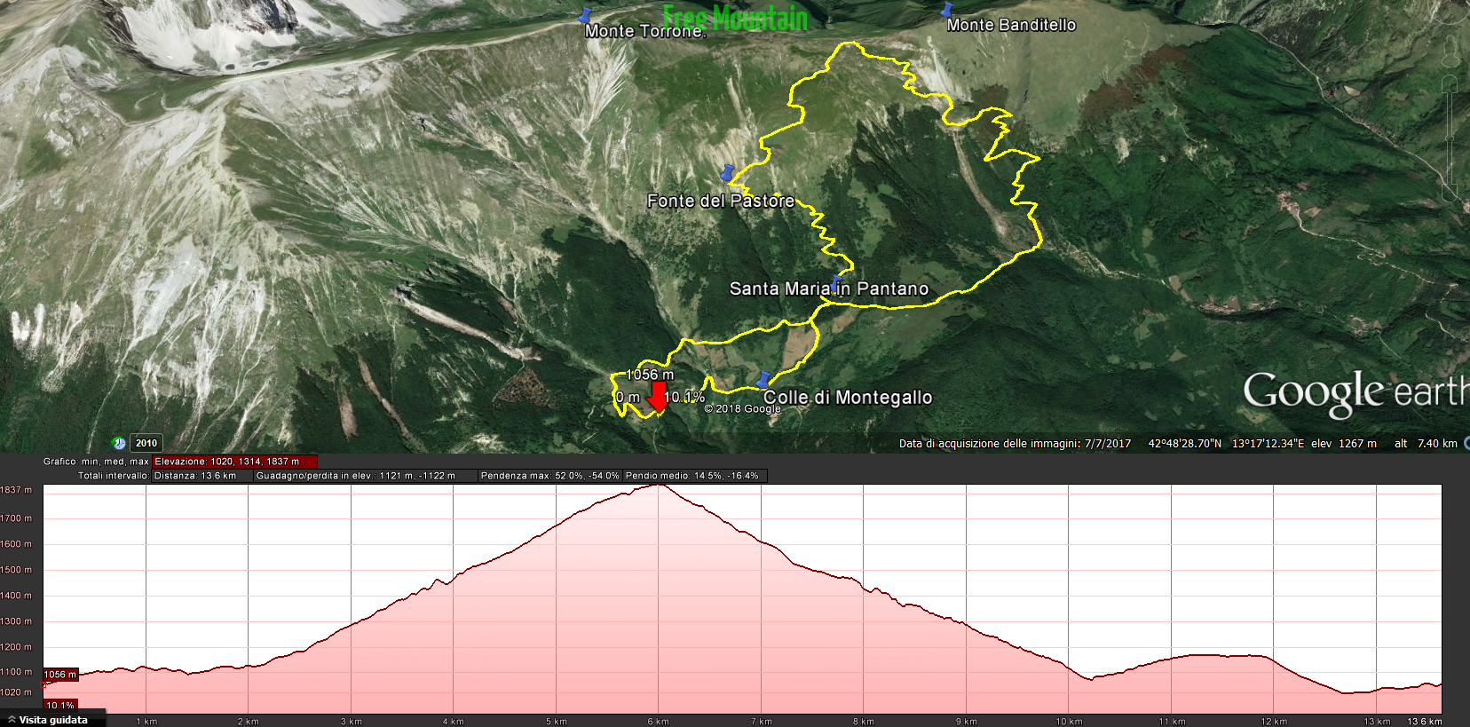Click the © 2018 Google copyright text
1470x727 pixels.
coord(742,409)
